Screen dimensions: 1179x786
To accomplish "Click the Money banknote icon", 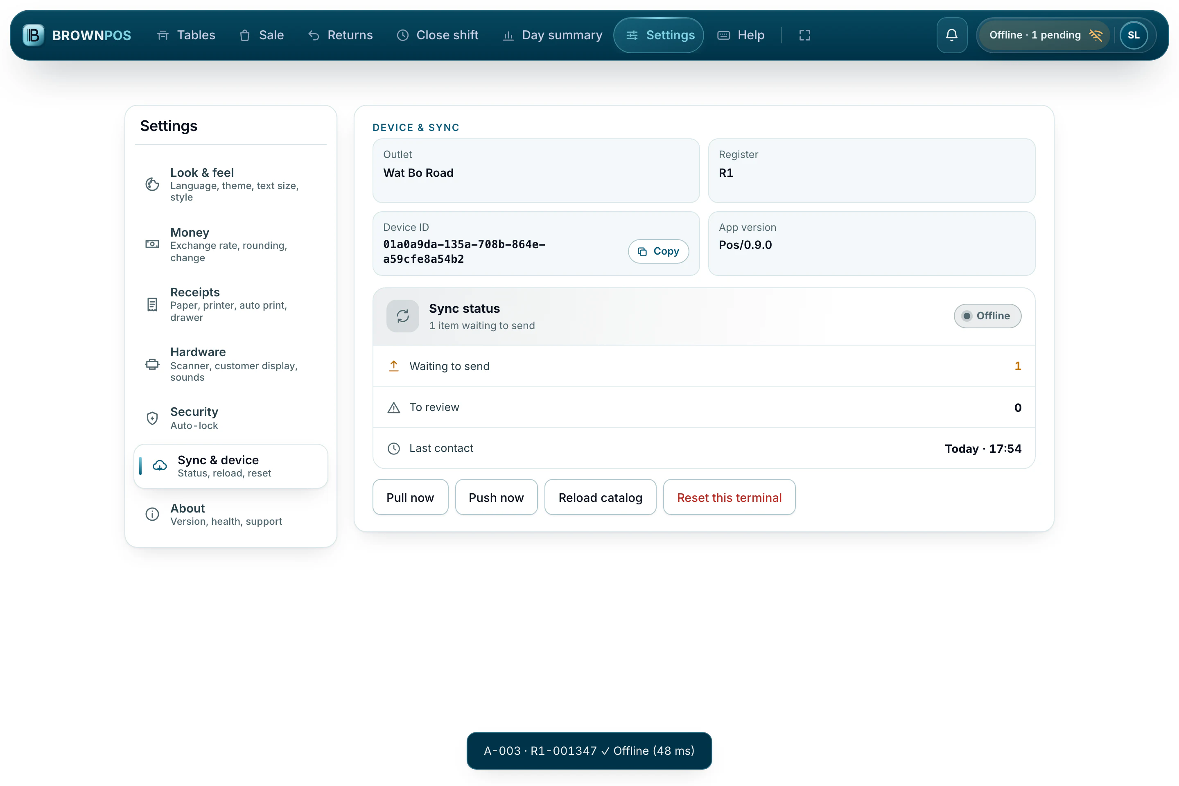I will tap(152, 244).
